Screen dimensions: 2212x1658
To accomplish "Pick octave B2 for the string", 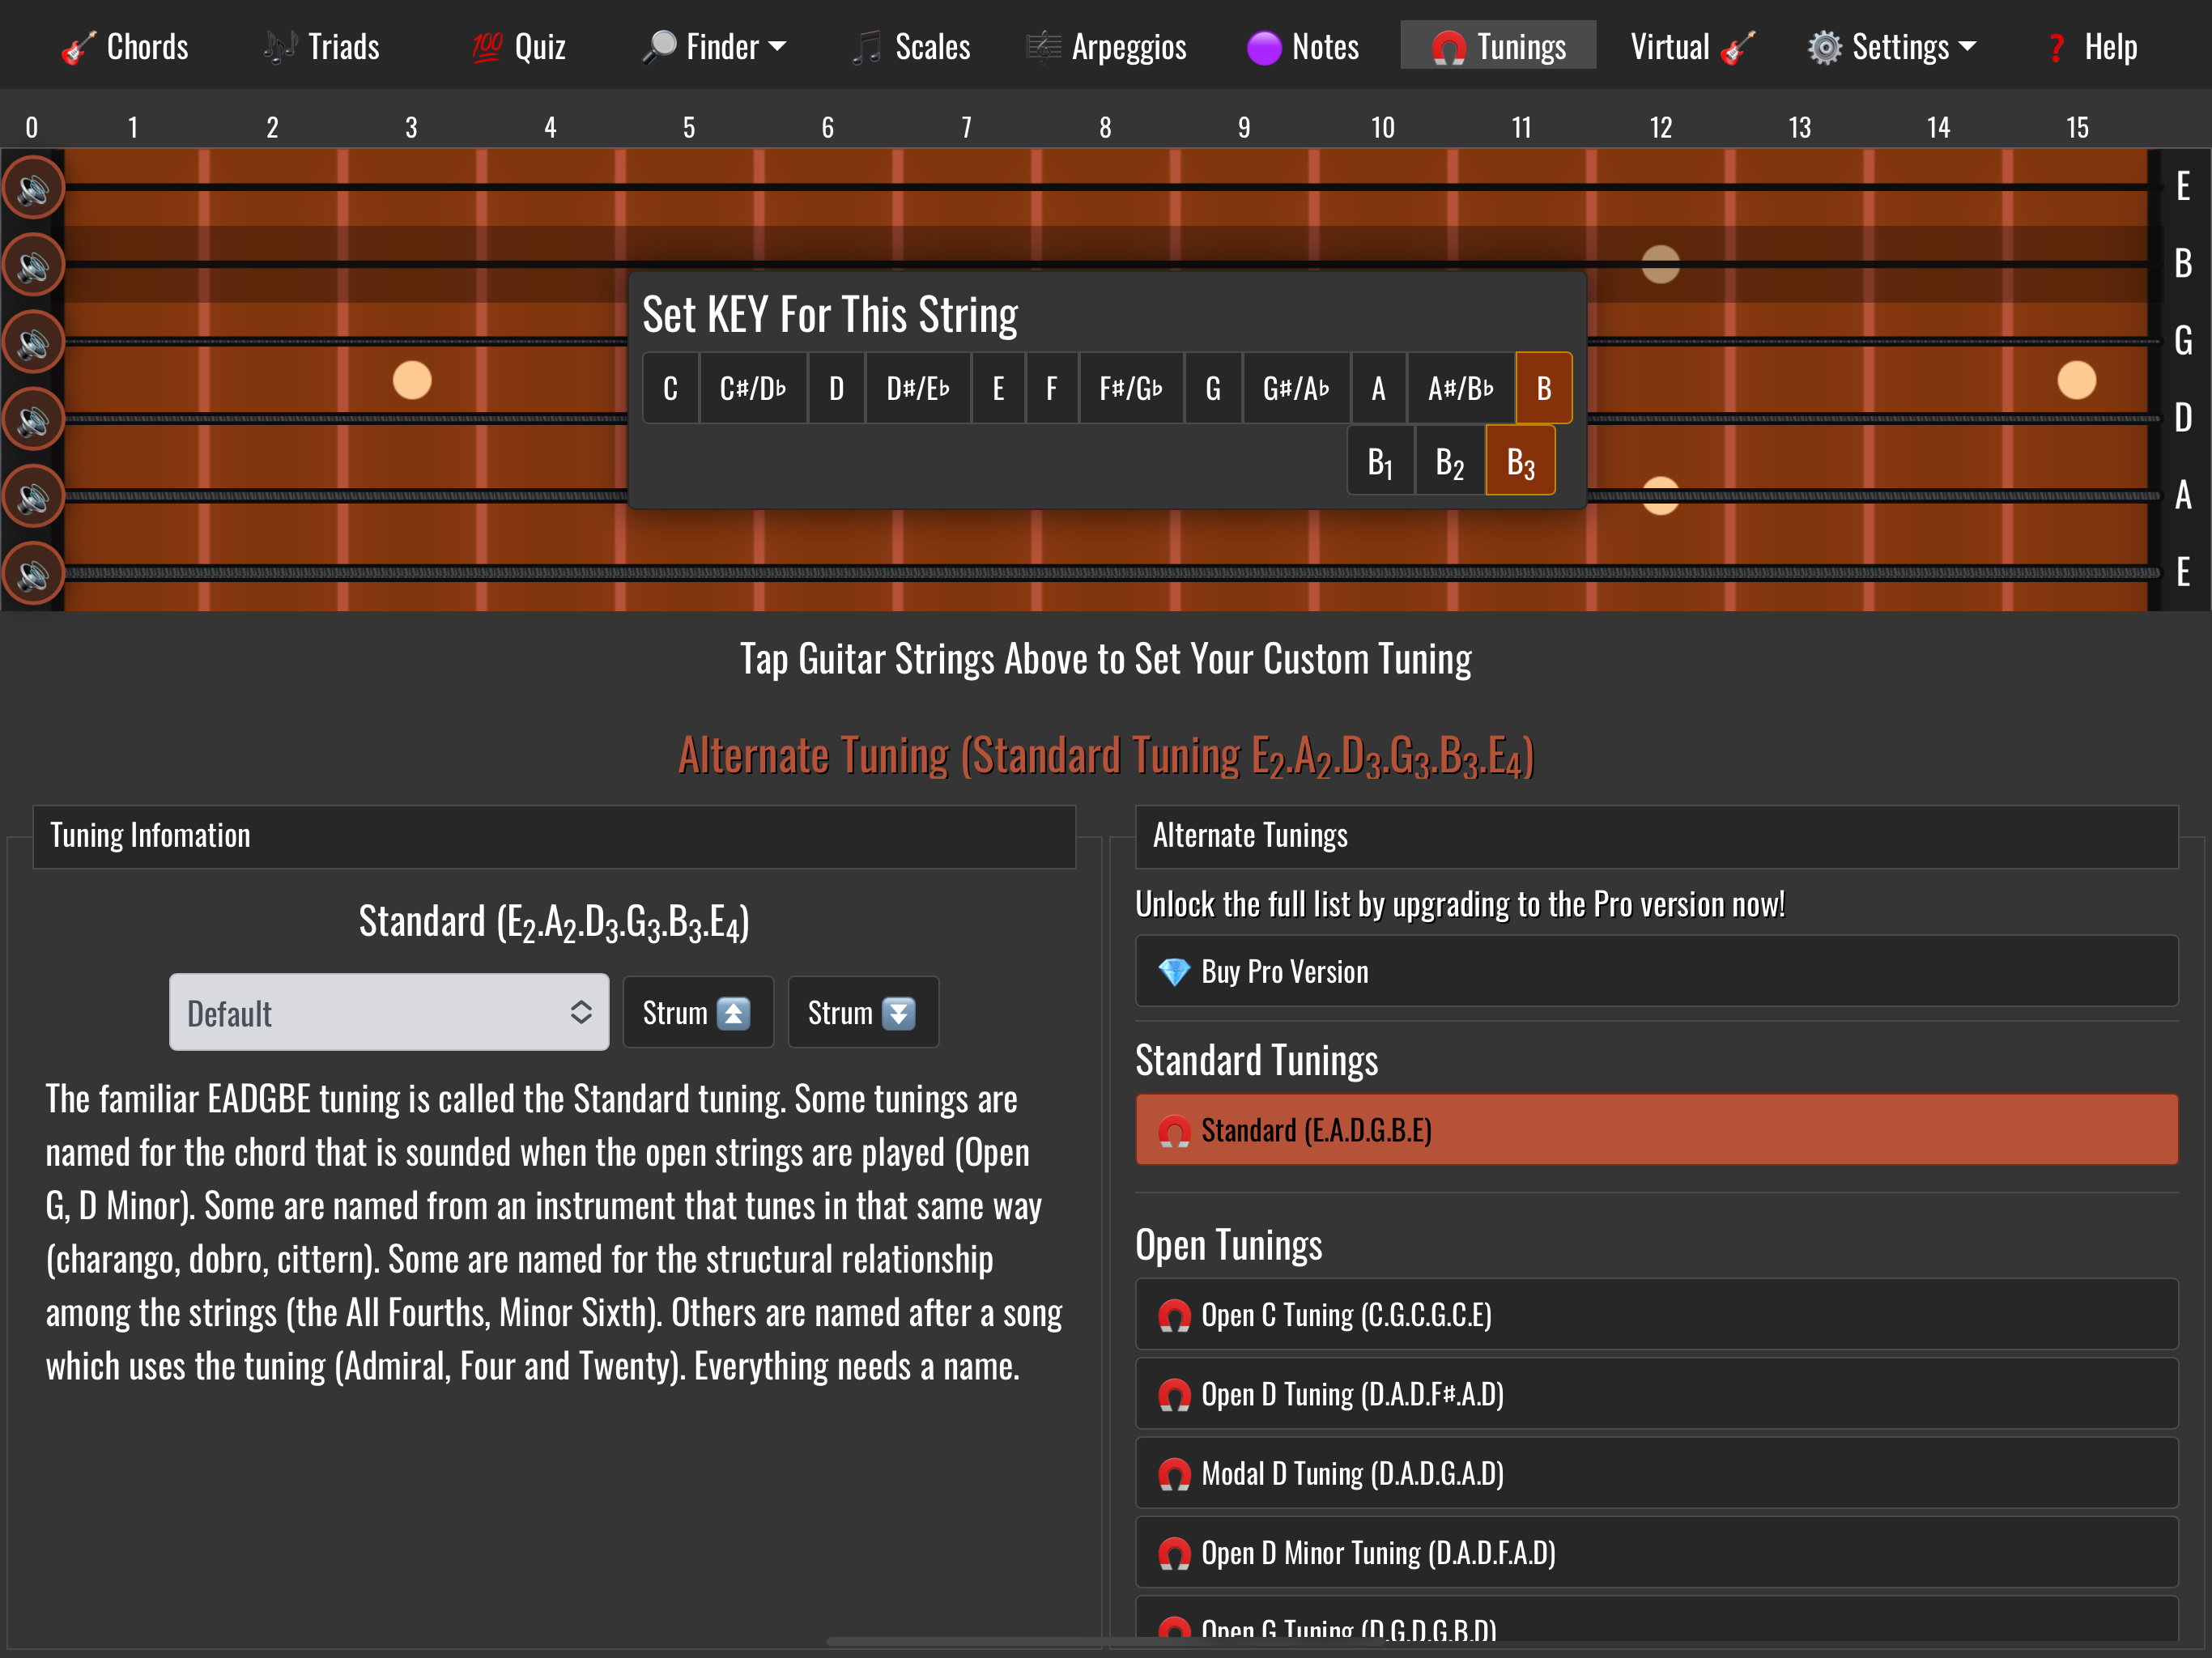I will pos(1450,461).
